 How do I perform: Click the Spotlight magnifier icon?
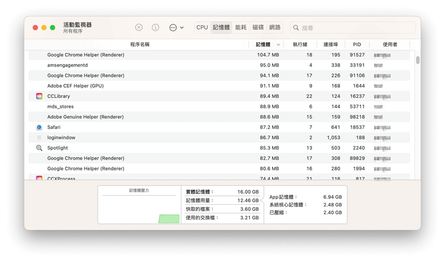(x=39, y=148)
